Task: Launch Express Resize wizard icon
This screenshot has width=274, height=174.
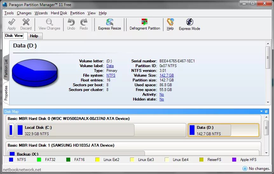Action: click(110, 22)
